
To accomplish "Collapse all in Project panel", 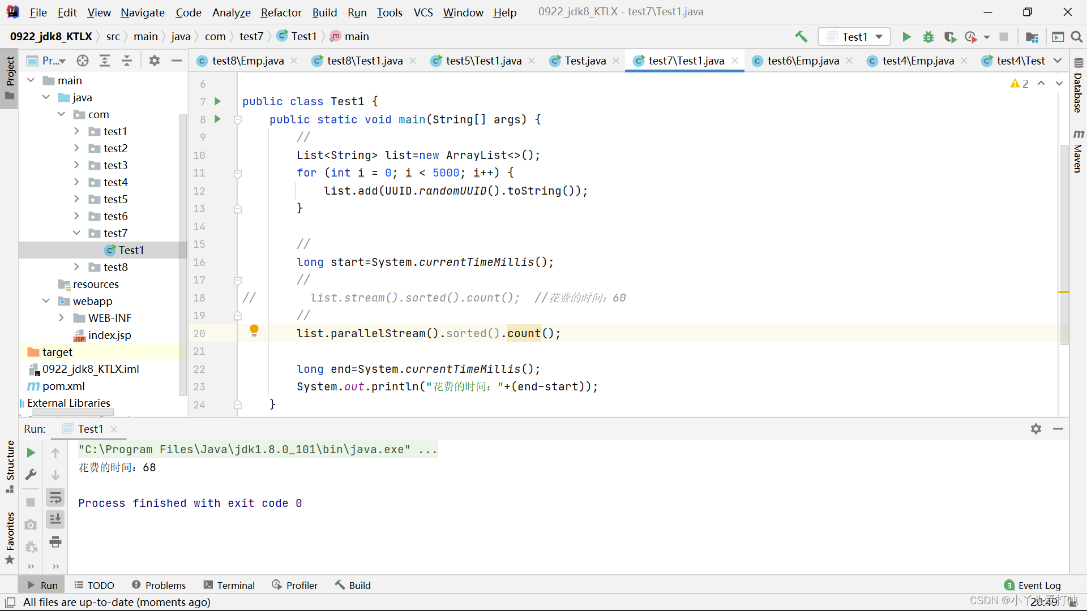I will tap(127, 61).
